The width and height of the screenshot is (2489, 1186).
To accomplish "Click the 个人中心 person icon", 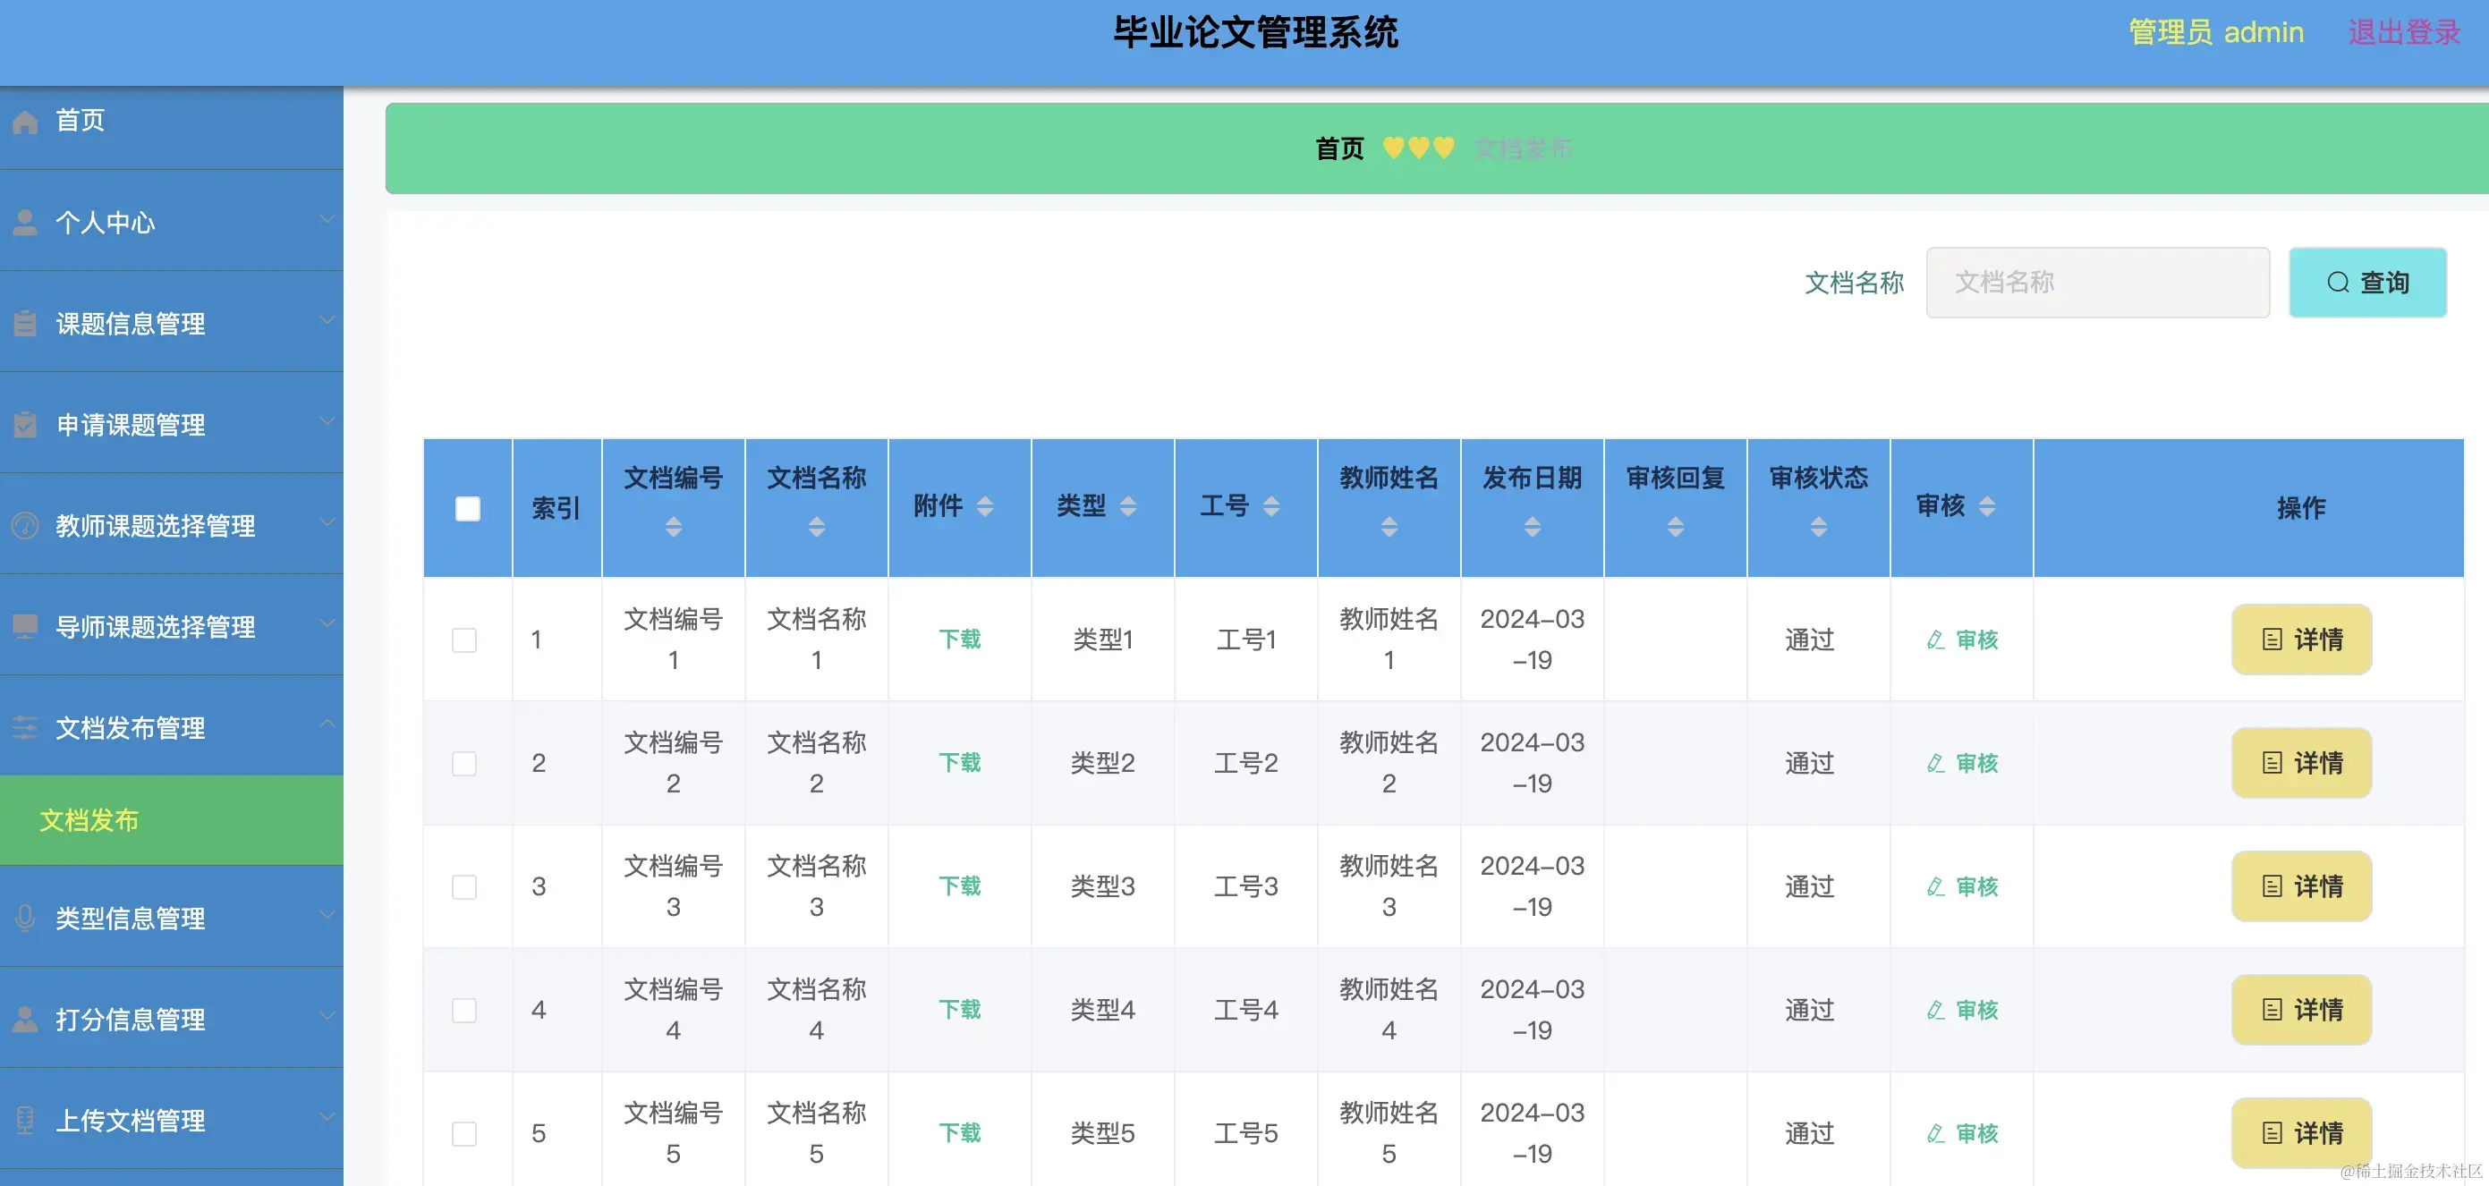I will (x=24, y=222).
